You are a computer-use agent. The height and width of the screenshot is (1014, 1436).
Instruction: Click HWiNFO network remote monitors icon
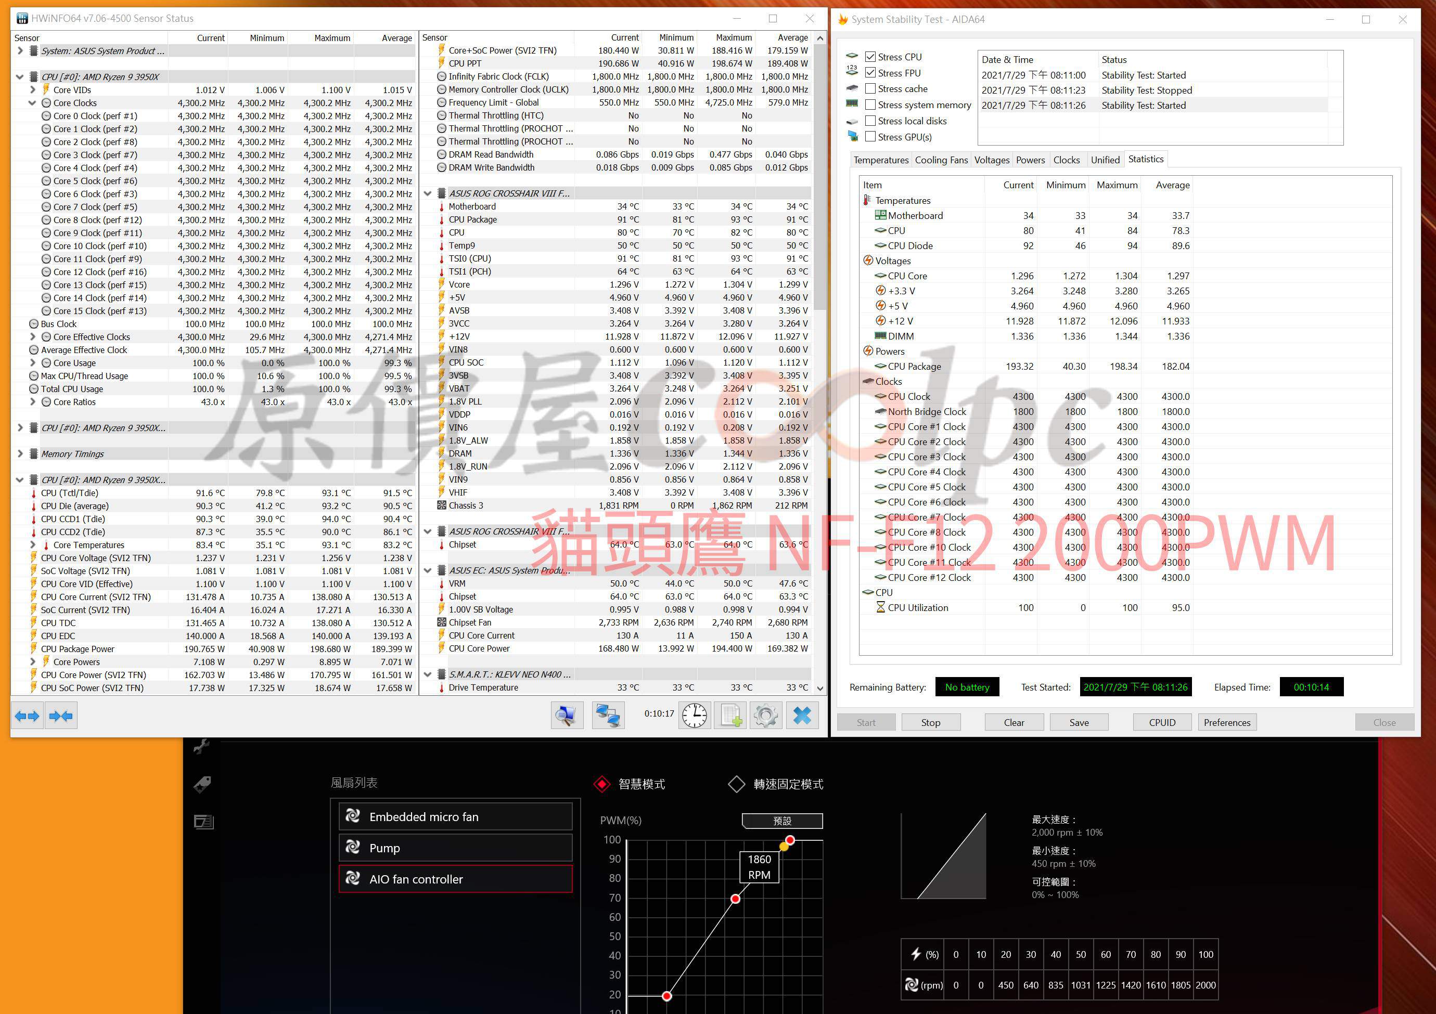[608, 715]
